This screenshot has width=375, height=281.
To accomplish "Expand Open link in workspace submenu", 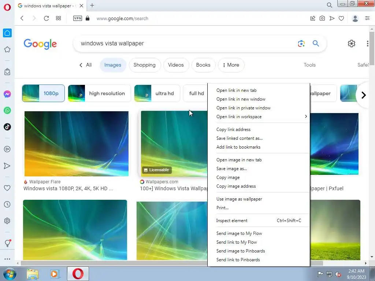I will coord(259,117).
